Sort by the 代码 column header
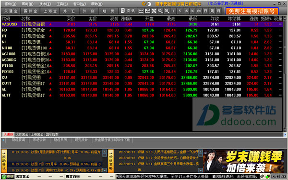 pos(6,19)
